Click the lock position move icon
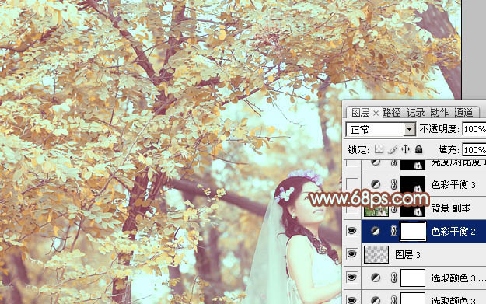486x304 pixels. 405,149
